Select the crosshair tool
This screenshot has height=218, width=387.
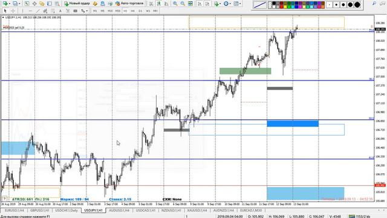coord(13,11)
